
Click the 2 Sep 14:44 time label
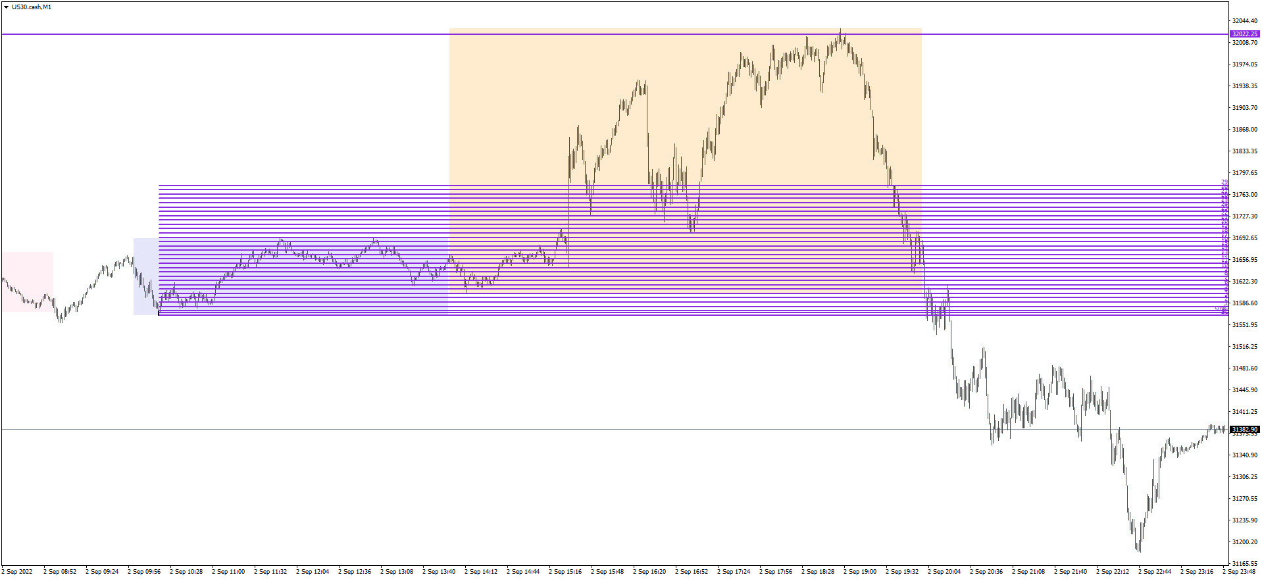tap(523, 572)
